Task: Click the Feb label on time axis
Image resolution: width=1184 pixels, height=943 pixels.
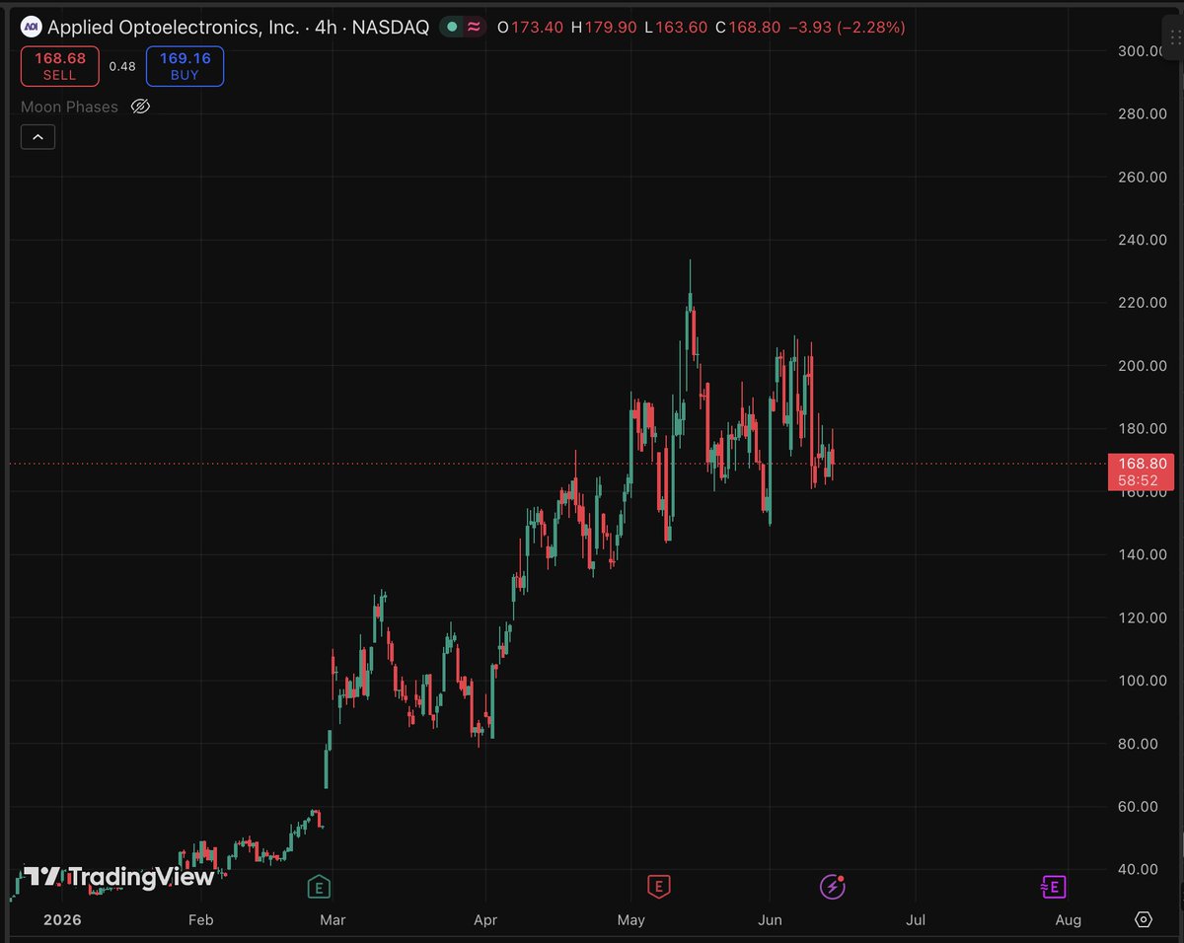Action: [200, 920]
